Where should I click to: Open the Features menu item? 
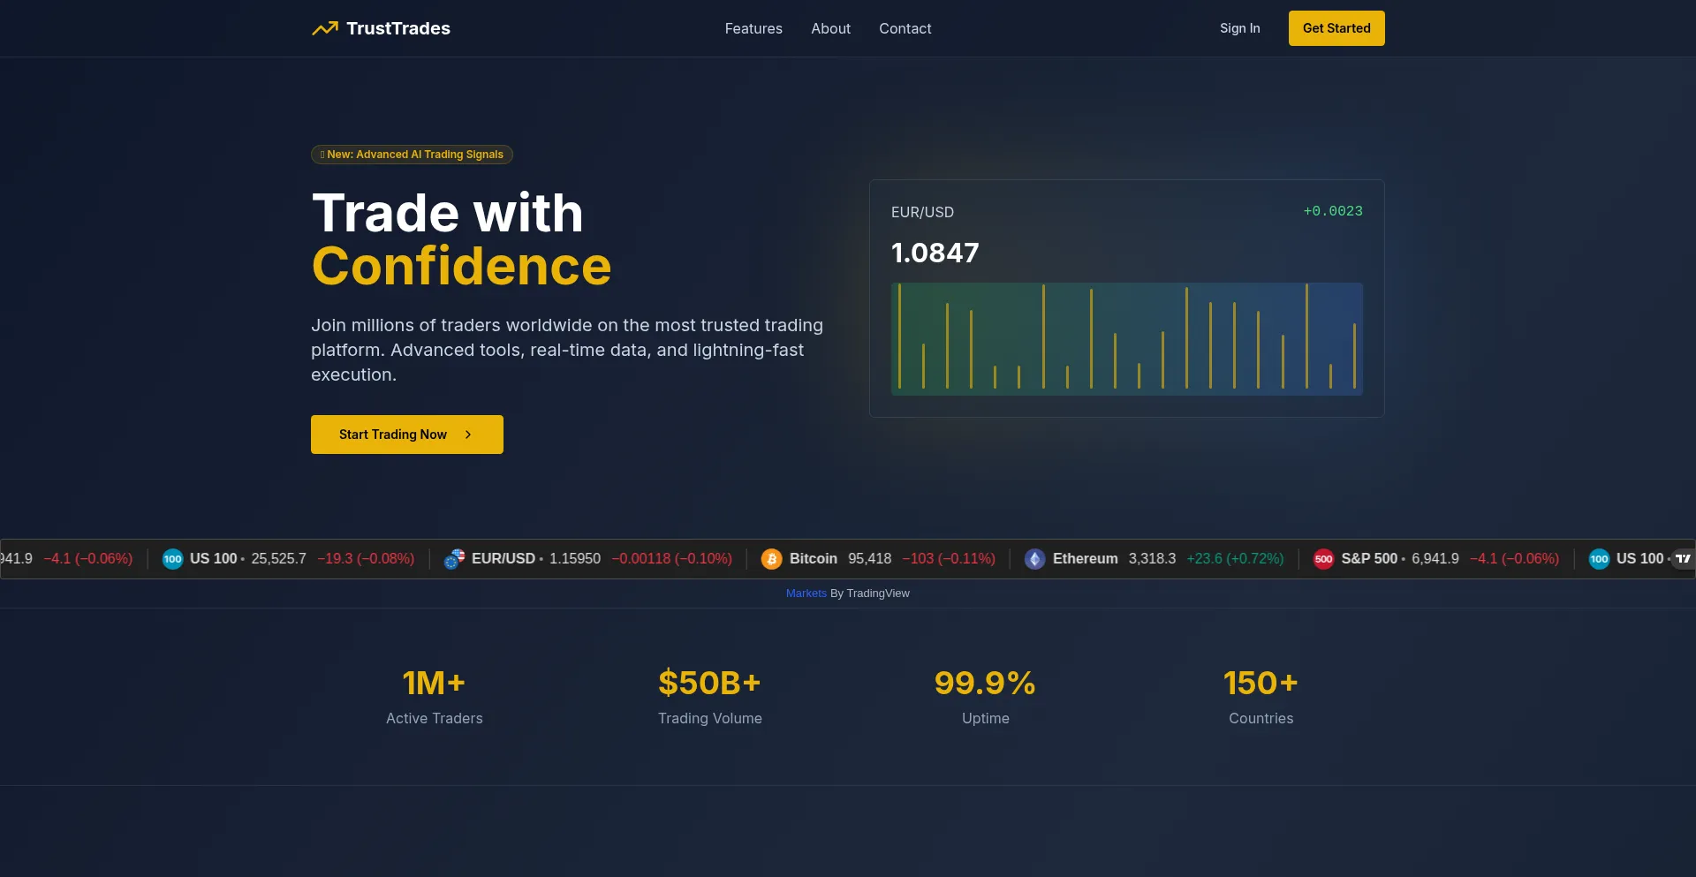pyautogui.click(x=753, y=28)
